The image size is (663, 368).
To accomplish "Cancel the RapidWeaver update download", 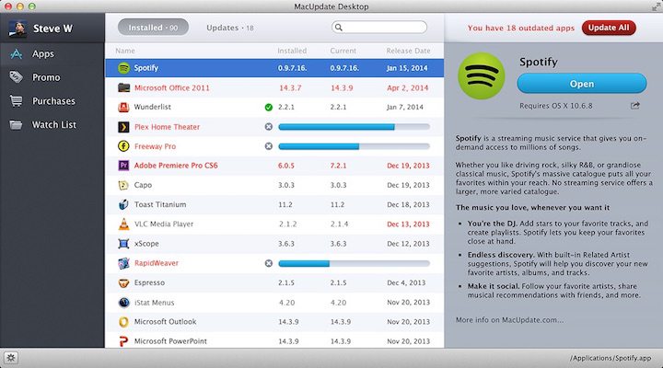I will 269,263.
